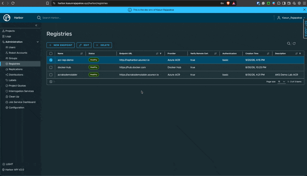307x176 pixels.
Task: Reload the browser page
Action: pyautogui.click(x=13, y=3)
